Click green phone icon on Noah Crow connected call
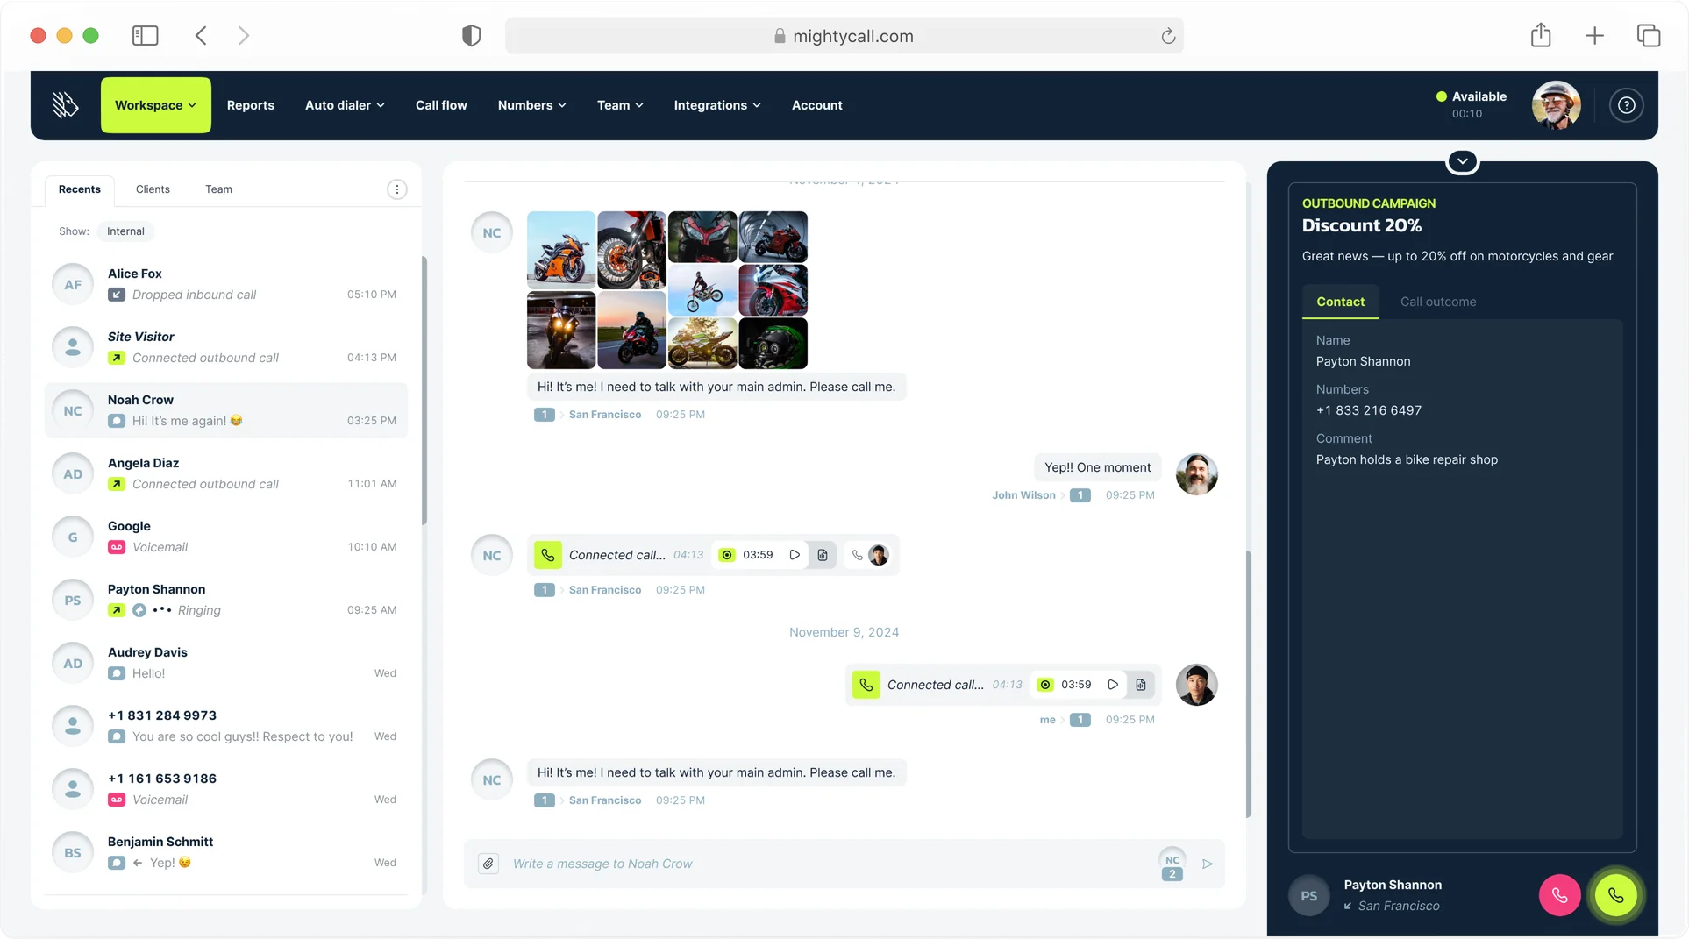Viewport: 1689px width, 939px height. (x=547, y=555)
